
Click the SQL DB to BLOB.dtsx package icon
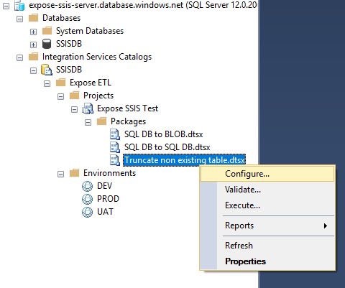pos(115,134)
